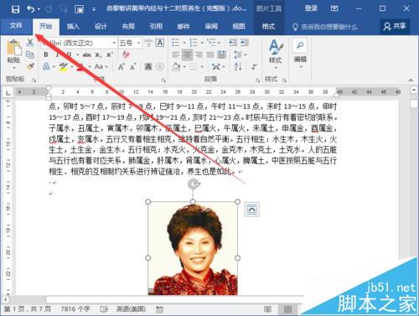Clear all formatting with eraser icon

126,54
